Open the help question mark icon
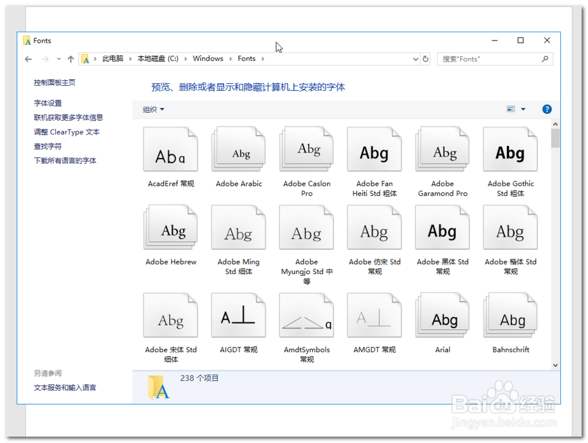Screen dimensions: 588x443 tap(547, 109)
